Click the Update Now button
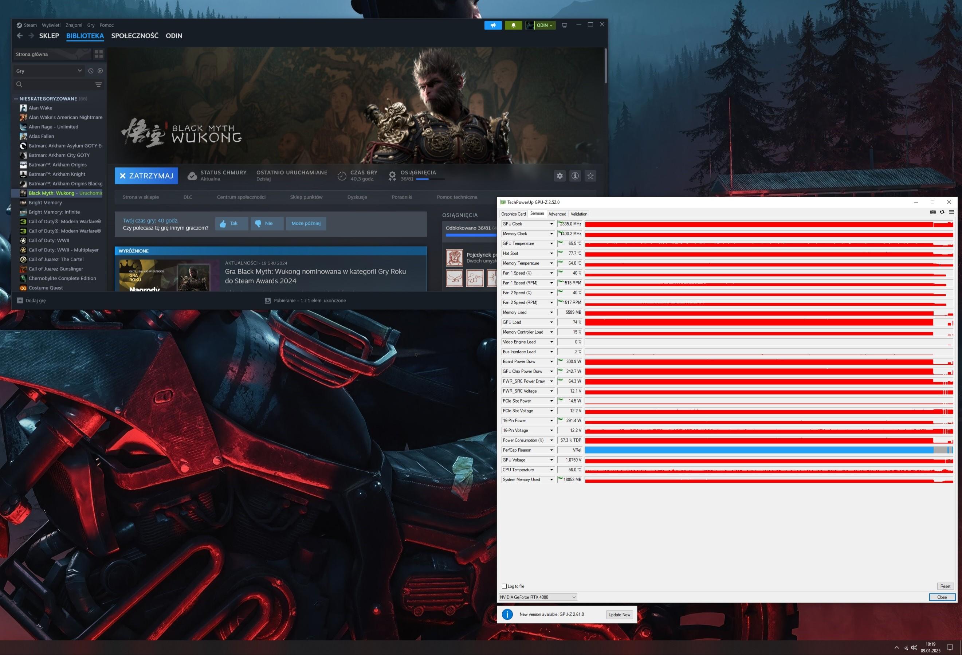 tap(619, 615)
